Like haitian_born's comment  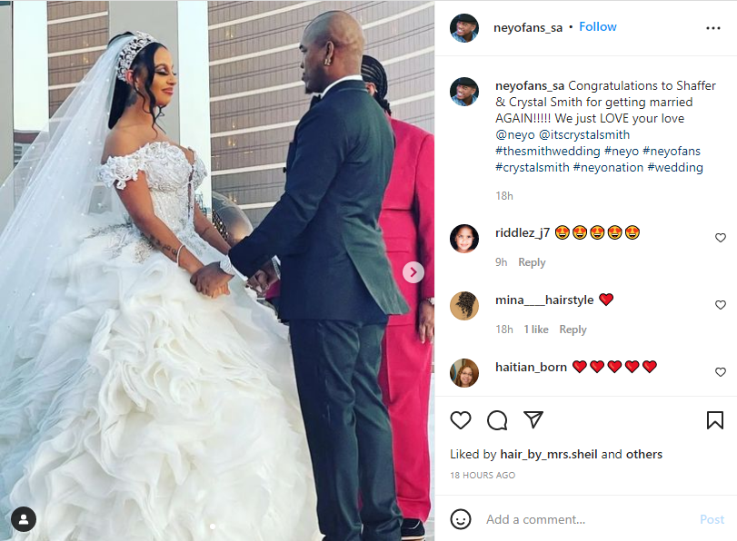click(x=720, y=372)
